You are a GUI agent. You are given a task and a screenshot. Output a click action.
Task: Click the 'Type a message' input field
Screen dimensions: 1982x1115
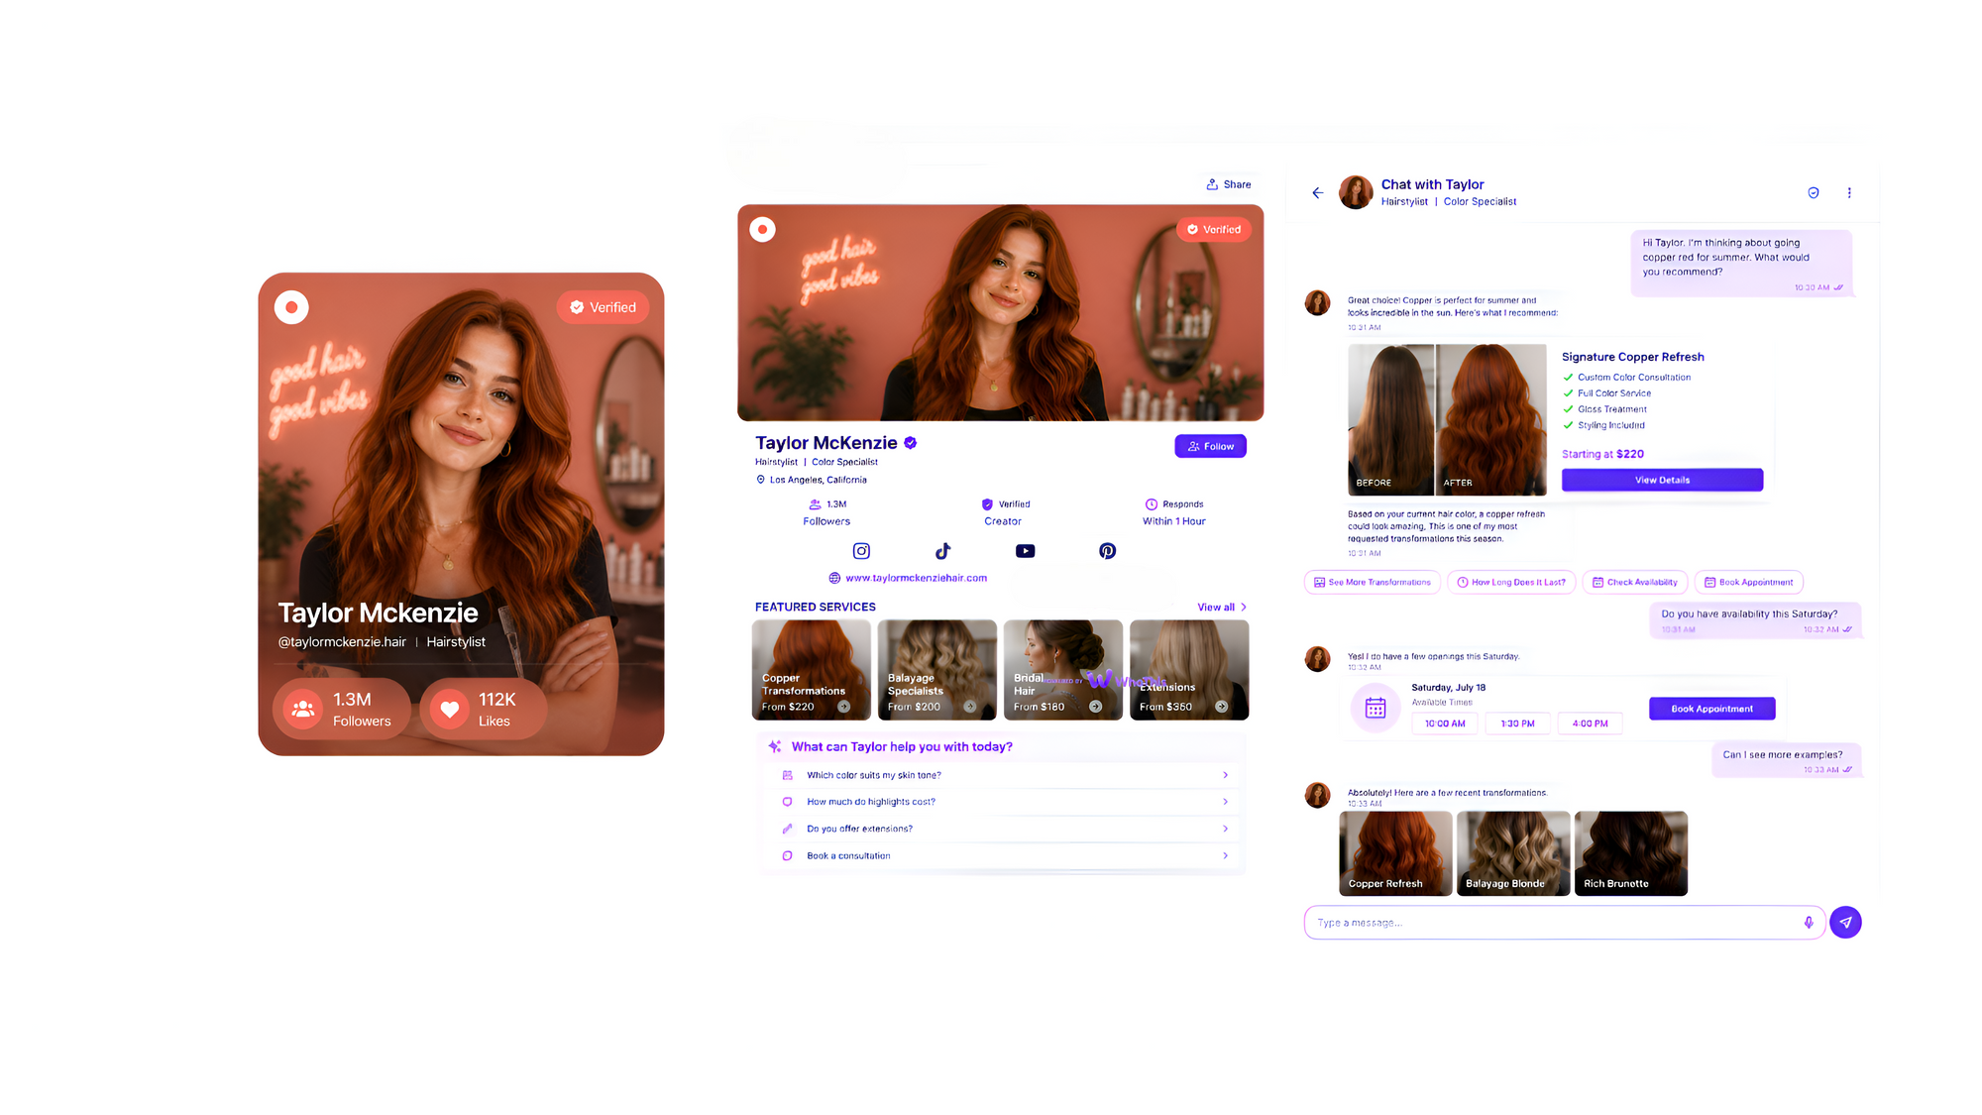coord(1556,923)
